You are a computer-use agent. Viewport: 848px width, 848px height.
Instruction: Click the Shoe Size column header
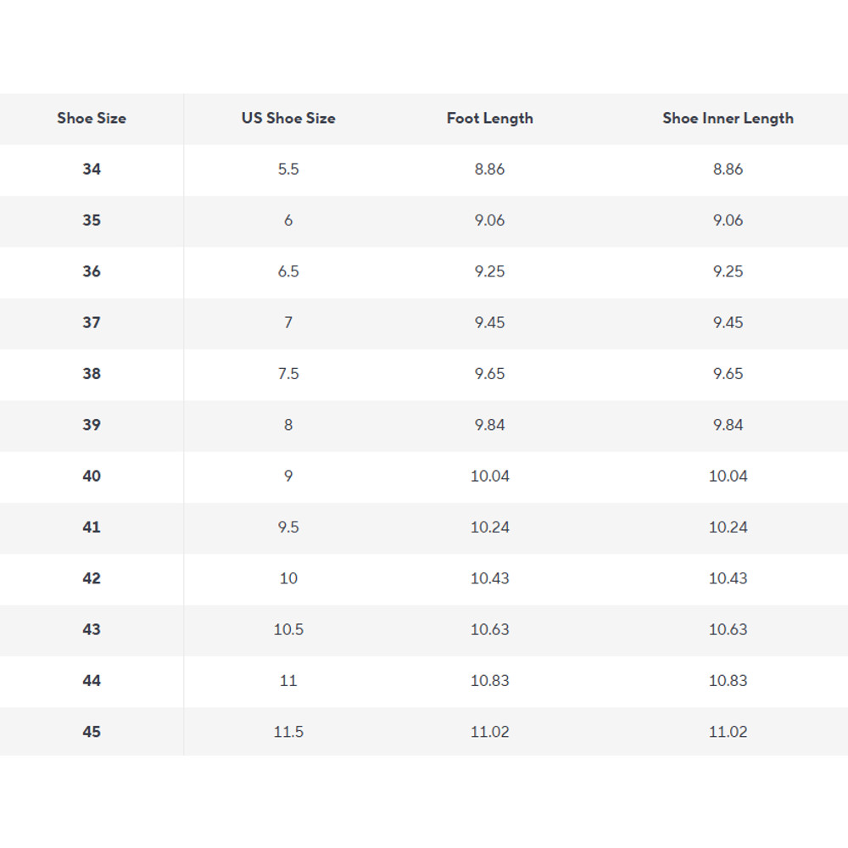tap(92, 119)
